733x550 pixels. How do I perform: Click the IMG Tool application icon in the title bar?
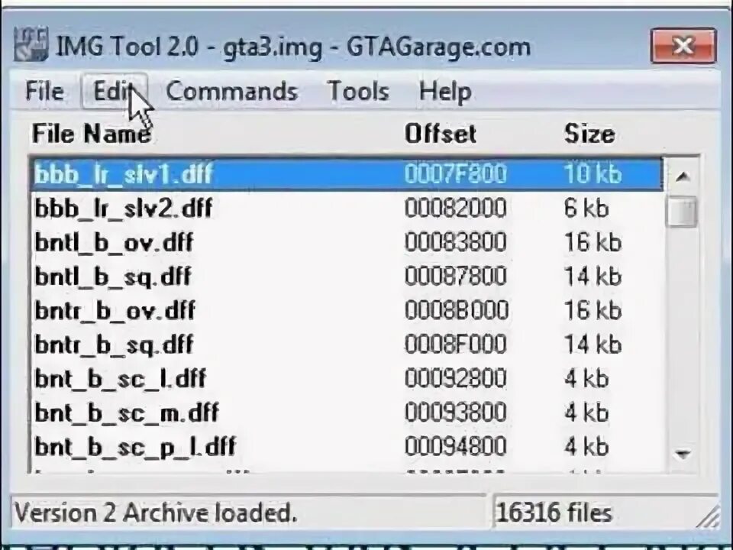point(31,45)
